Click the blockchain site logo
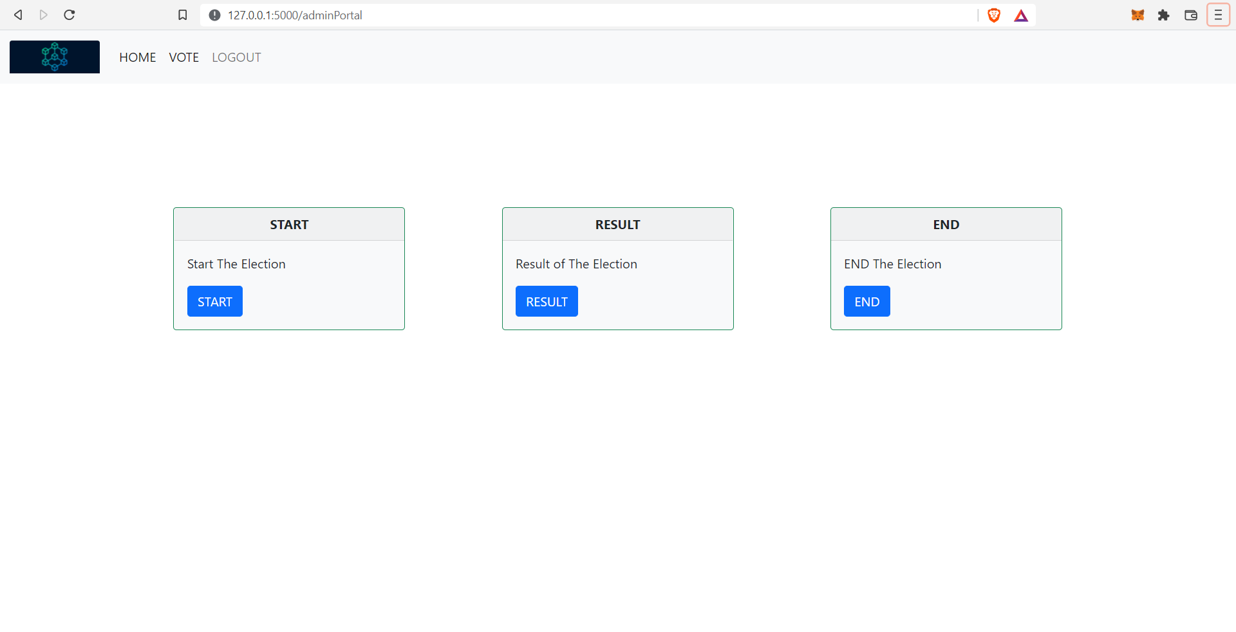 pos(55,57)
